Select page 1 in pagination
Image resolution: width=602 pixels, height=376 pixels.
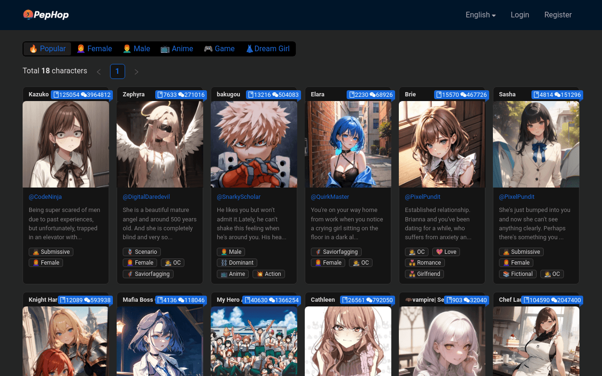point(118,71)
